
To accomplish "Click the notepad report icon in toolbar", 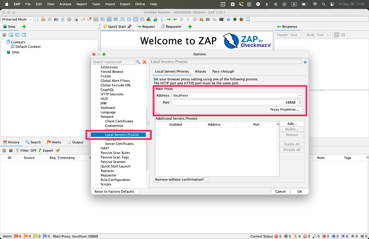I will [x=248, y=19].
